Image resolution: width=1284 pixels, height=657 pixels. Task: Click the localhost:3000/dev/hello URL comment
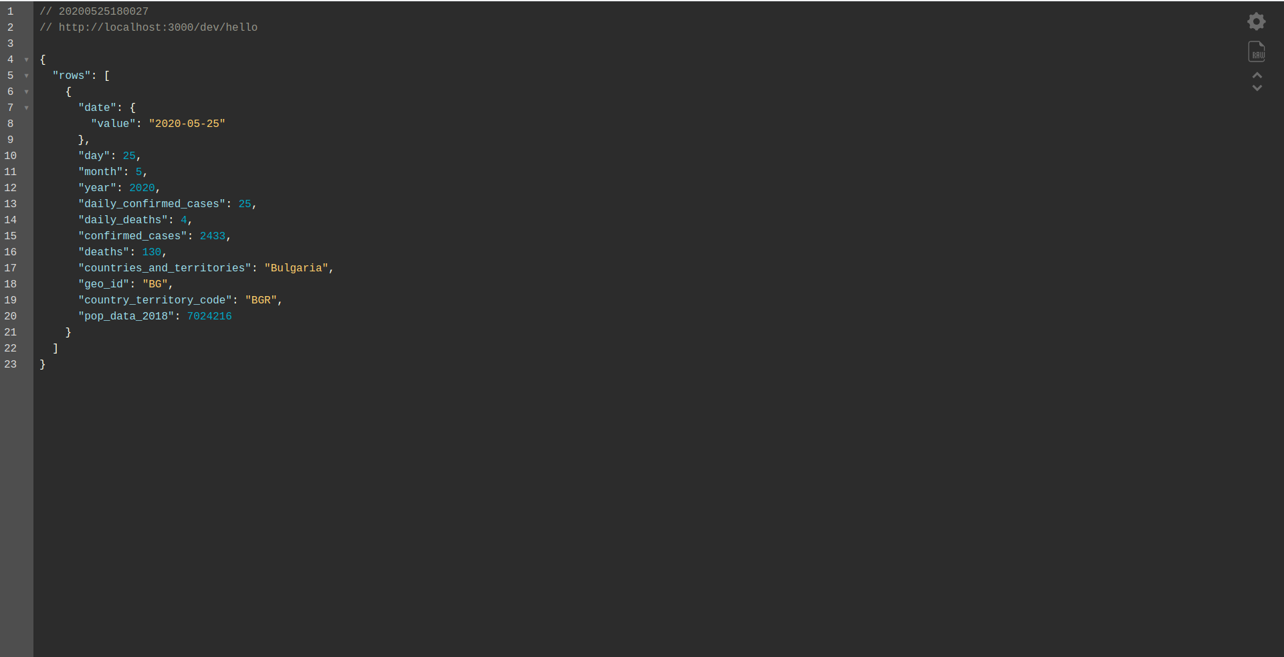pos(158,27)
